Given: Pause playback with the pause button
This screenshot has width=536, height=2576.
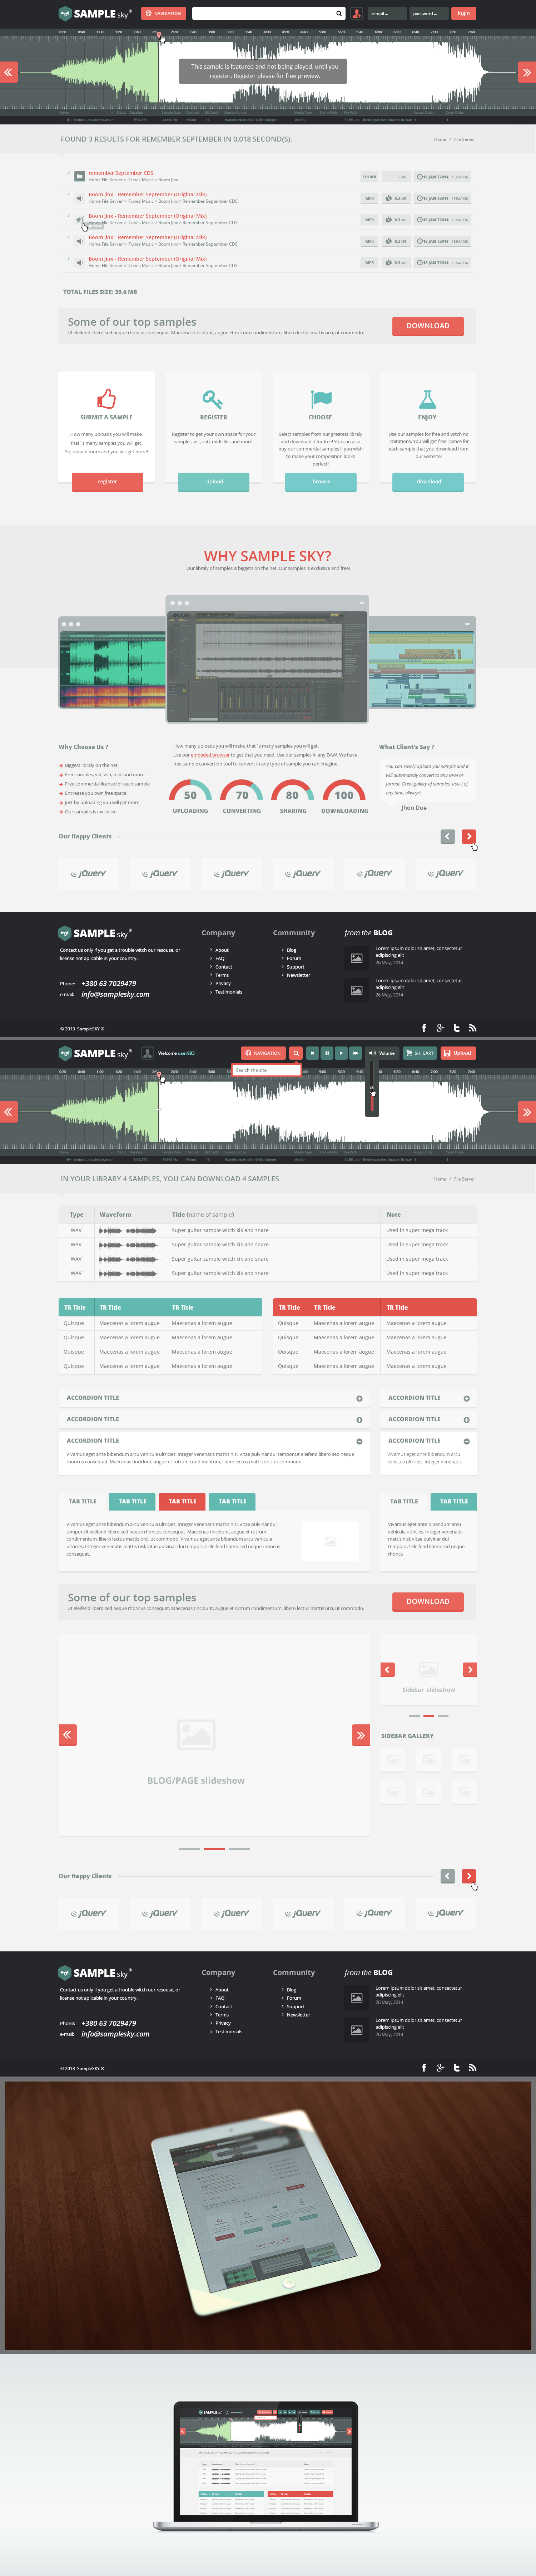Looking at the screenshot, I should pos(327,1053).
